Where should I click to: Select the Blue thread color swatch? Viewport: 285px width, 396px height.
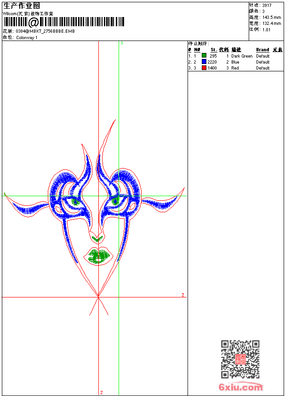[x=204, y=62]
